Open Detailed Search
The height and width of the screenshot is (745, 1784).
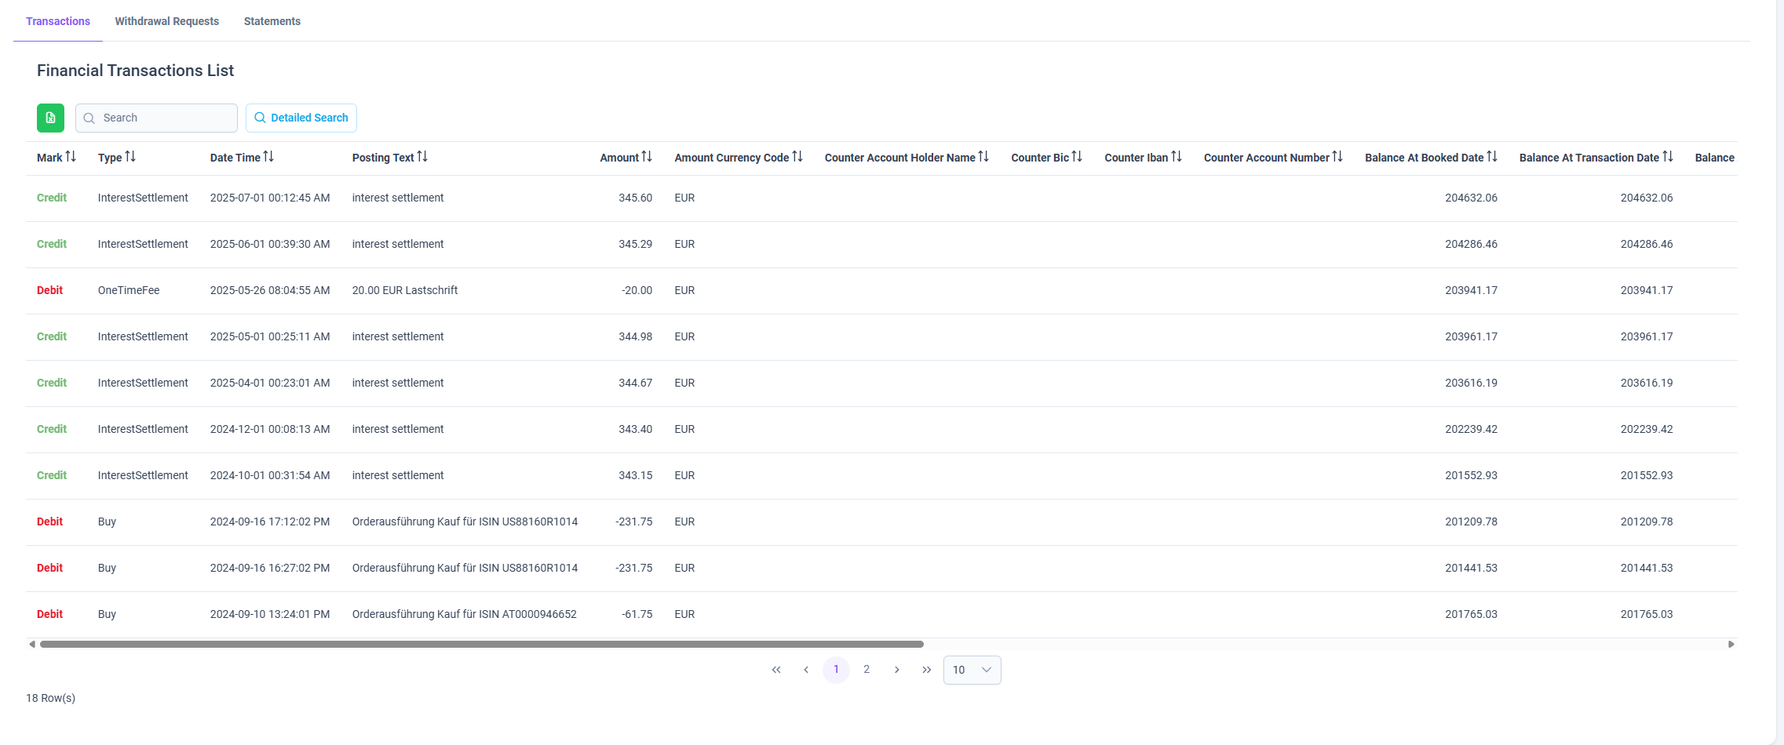point(301,118)
